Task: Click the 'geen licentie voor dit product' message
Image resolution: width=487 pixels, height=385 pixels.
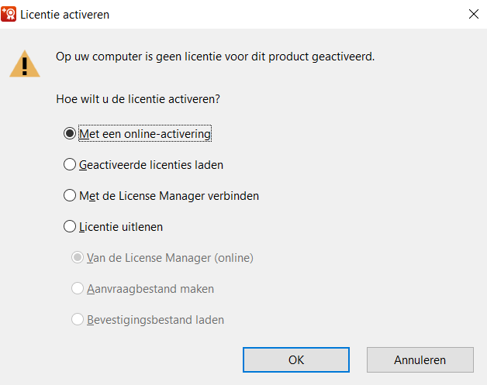Action: click(233, 57)
